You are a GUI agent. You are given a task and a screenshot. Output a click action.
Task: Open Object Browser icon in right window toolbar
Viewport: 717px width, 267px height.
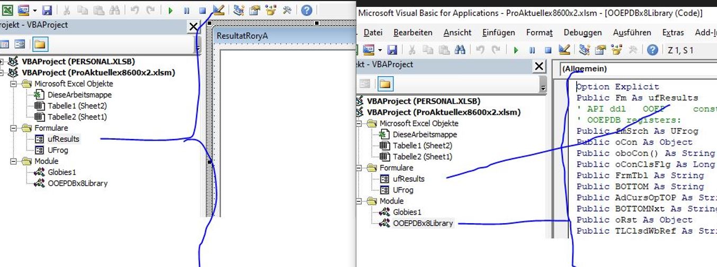[617, 50]
